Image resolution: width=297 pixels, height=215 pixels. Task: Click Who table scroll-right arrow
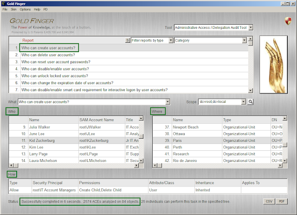tap(136, 165)
